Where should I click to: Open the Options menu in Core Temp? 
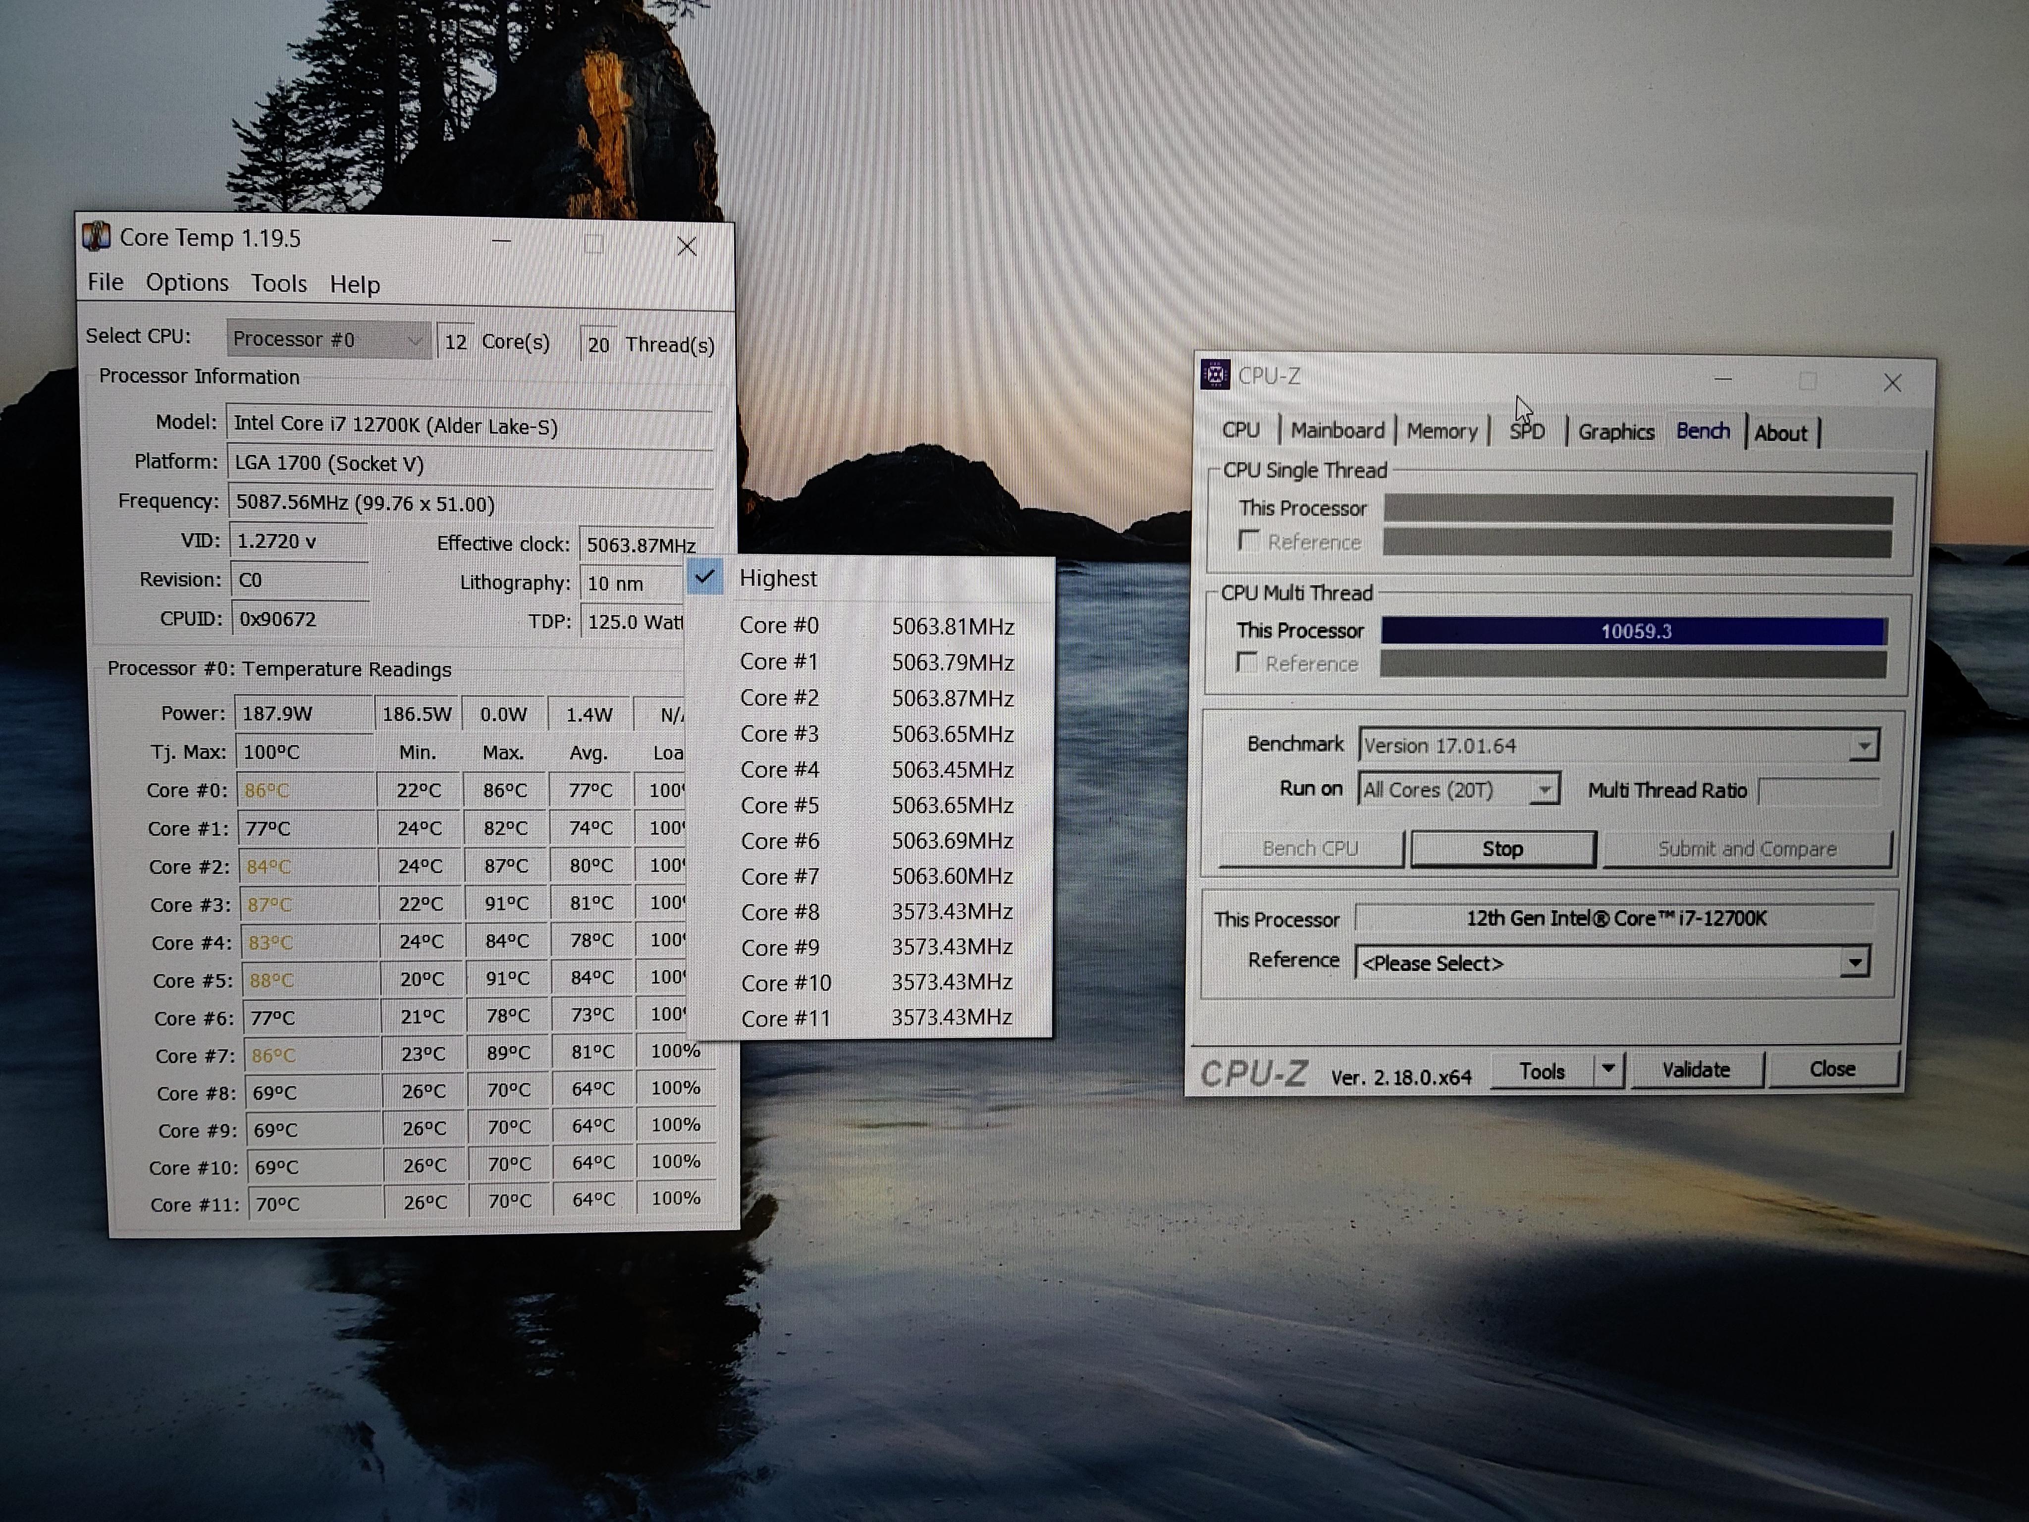[187, 282]
